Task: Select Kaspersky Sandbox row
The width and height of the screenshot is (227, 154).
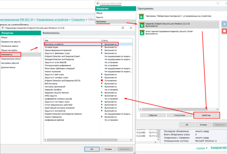Action: coord(88,90)
